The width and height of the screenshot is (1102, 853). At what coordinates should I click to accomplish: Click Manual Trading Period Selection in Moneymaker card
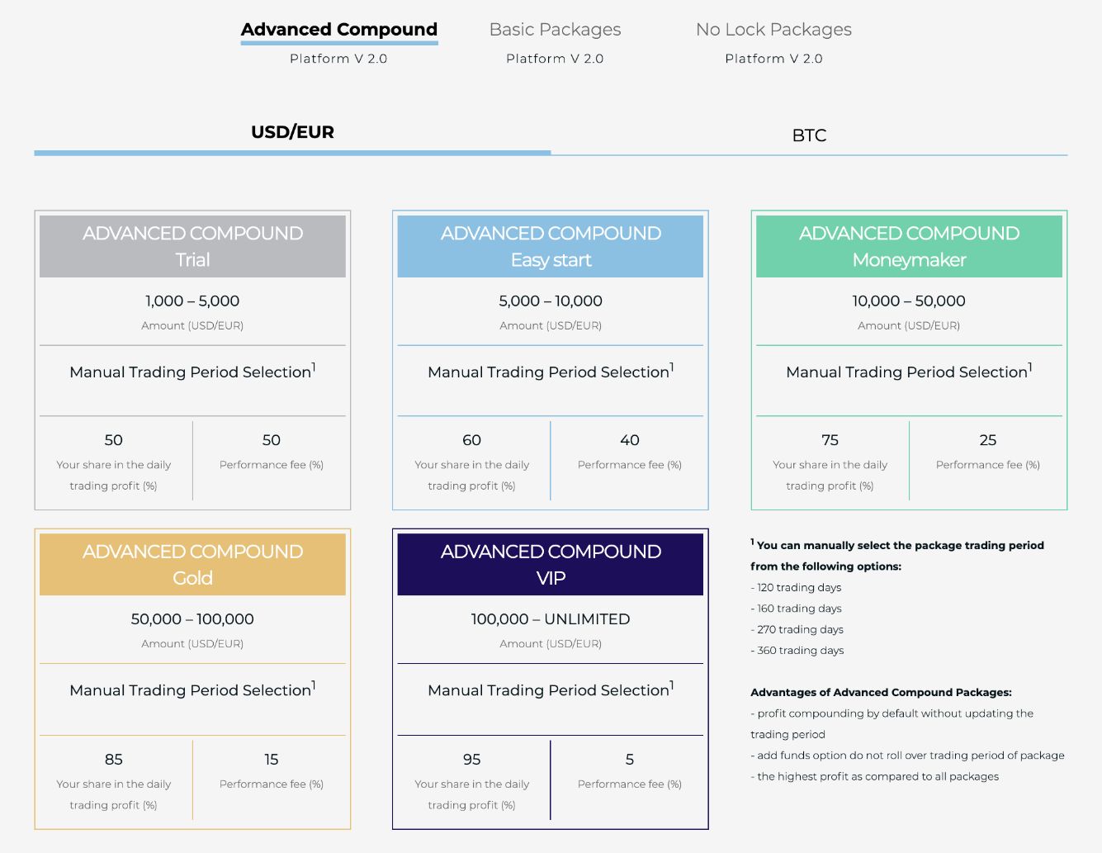tap(909, 372)
